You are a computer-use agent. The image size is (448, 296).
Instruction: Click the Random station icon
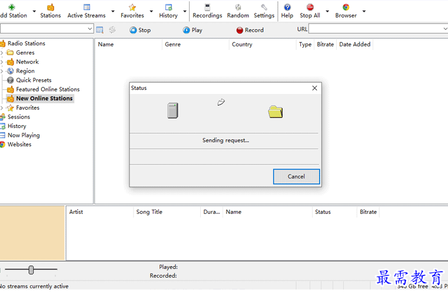[x=238, y=11]
